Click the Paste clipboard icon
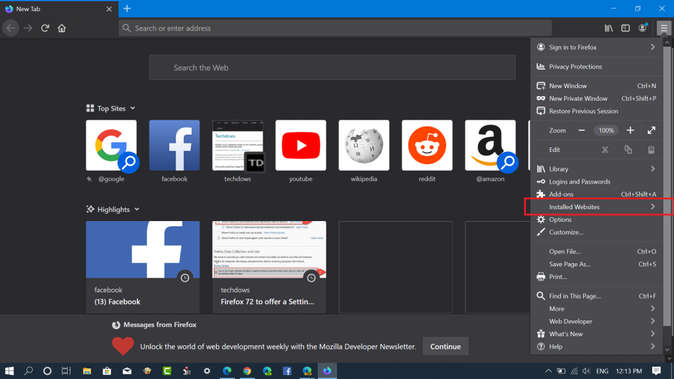This screenshot has height=379, width=674. pyautogui.click(x=651, y=150)
